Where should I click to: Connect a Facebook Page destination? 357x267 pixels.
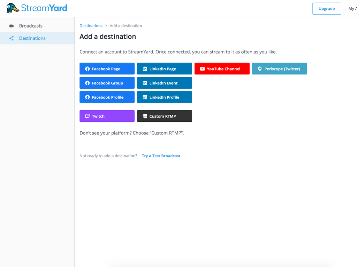click(x=107, y=68)
